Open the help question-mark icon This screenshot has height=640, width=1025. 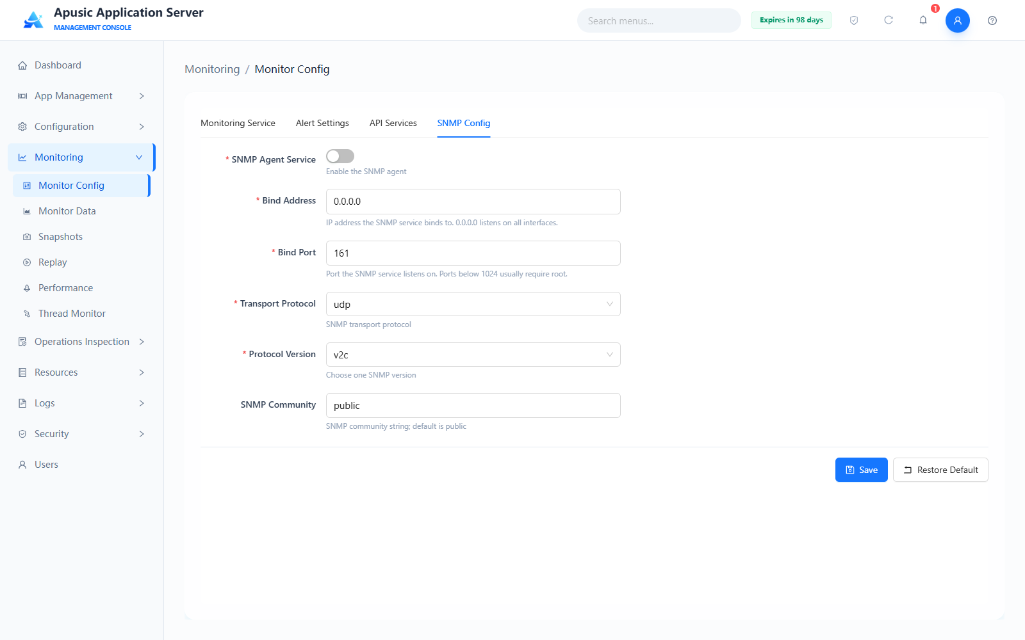click(992, 20)
